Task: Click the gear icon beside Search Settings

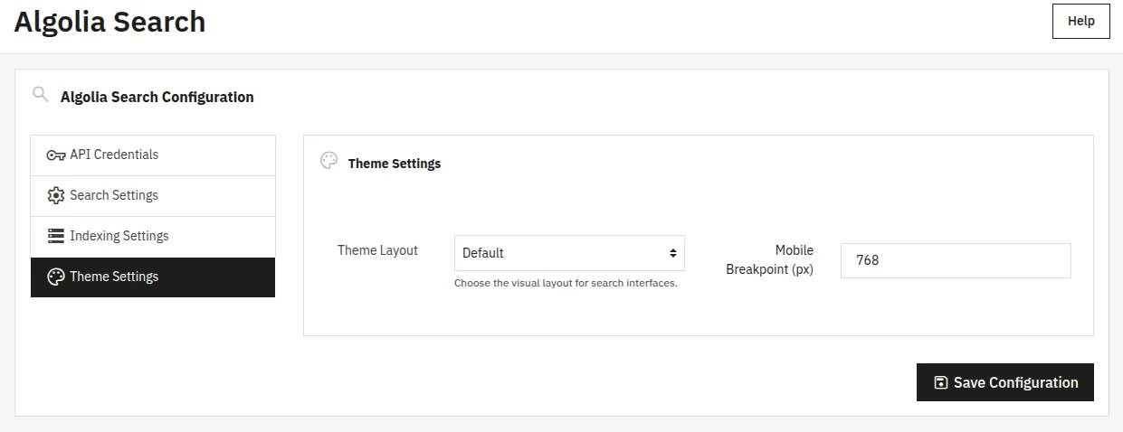Action: pos(55,195)
